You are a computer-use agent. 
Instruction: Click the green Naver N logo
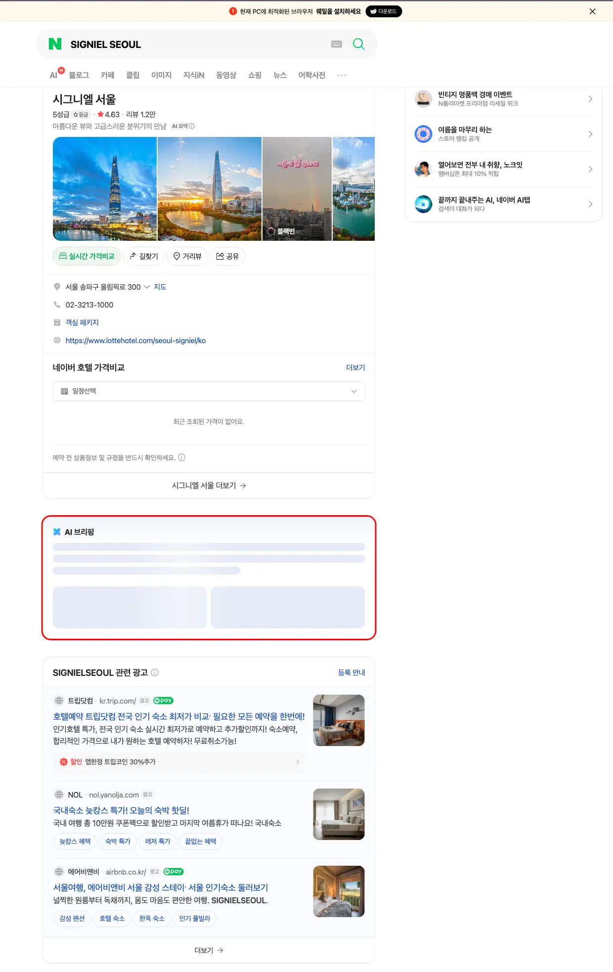[55, 44]
